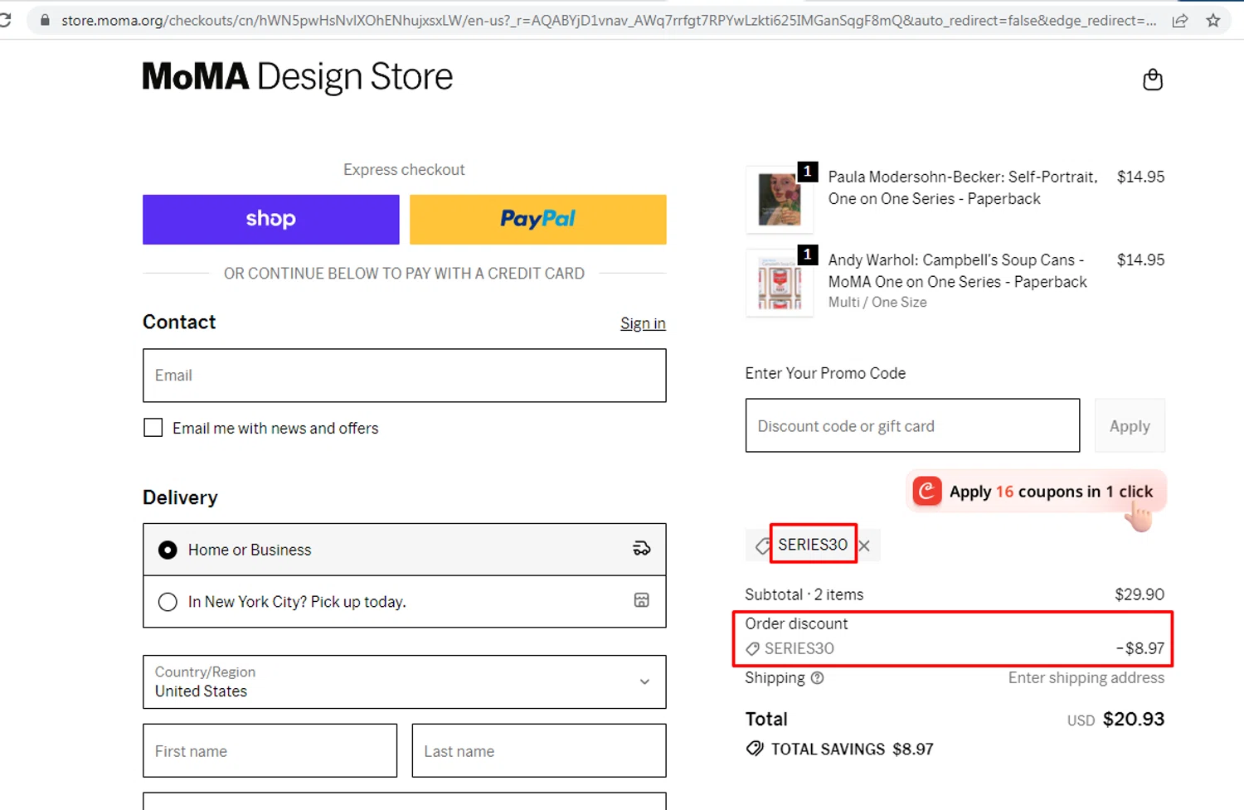
Task: Click the Apply promo code button
Action: pos(1130,425)
